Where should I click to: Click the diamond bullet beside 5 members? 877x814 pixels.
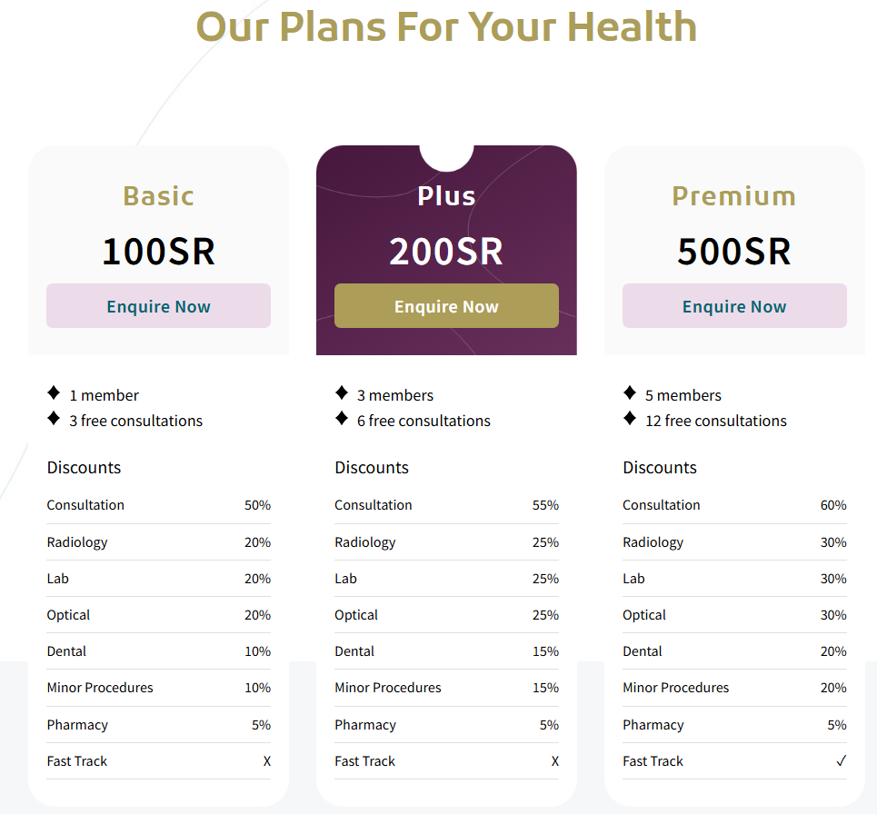(630, 392)
